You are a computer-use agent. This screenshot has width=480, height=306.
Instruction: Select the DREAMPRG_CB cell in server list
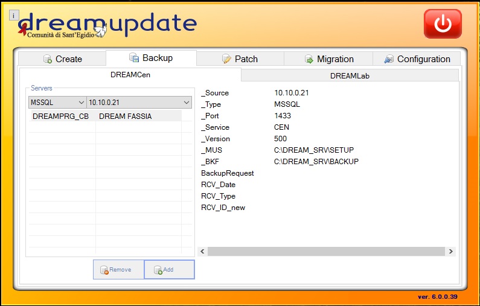[60, 116]
